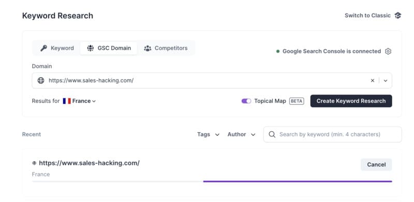This screenshot has height=202, width=414.
Task: Toggle the Topical Map switch
Action: pos(246,101)
